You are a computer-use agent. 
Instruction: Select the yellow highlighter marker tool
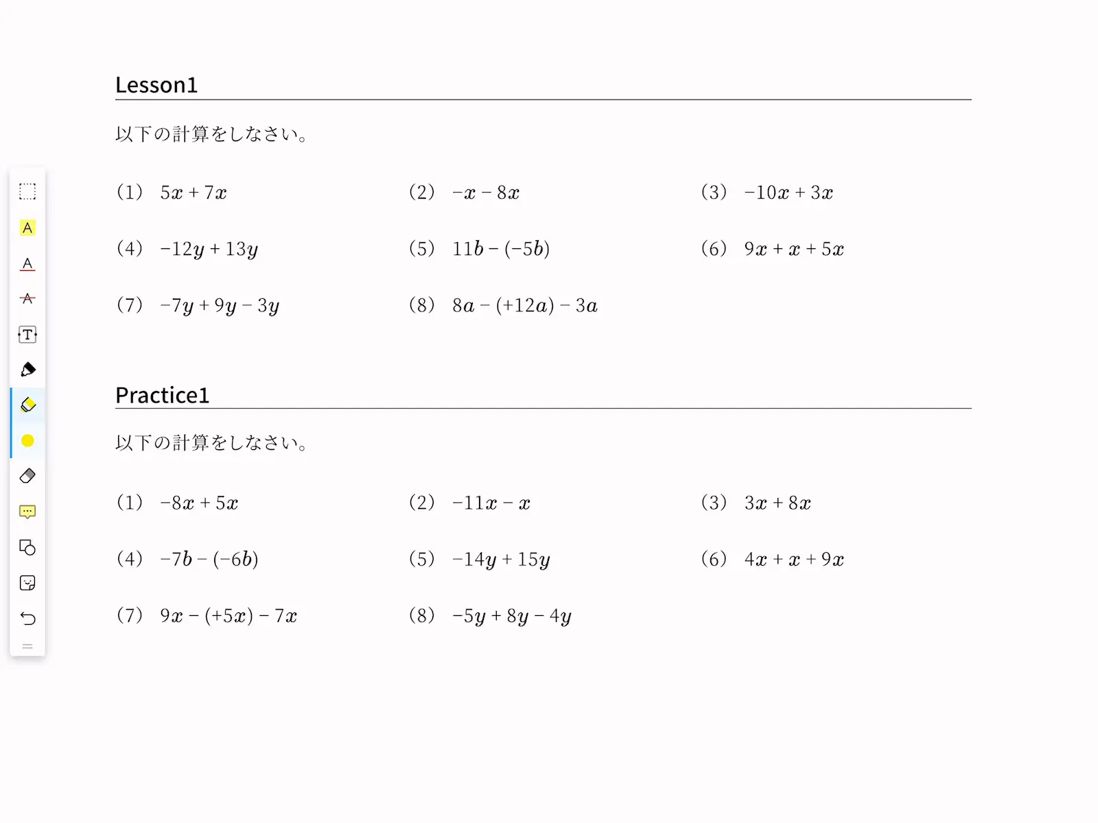click(x=27, y=405)
